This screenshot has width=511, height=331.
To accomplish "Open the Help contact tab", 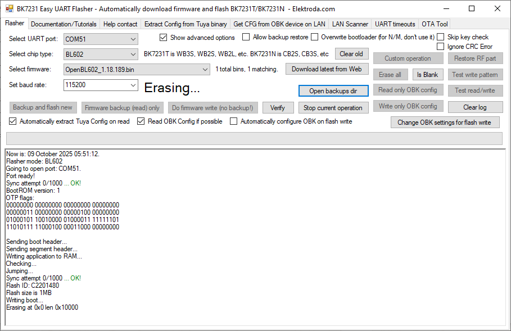I will point(120,24).
